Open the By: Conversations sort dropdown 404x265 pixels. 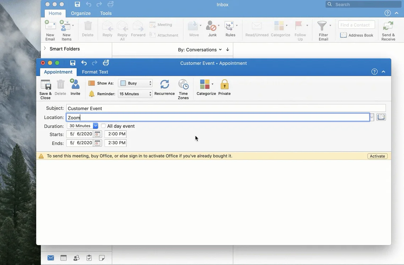click(x=200, y=49)
